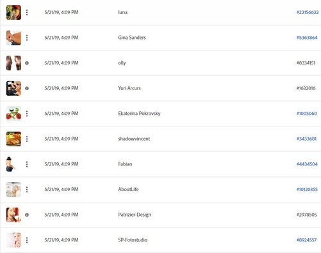
Task: Open the options menu for Ekaterina Pokrovsky row
Action: click(x=27, y=114)
